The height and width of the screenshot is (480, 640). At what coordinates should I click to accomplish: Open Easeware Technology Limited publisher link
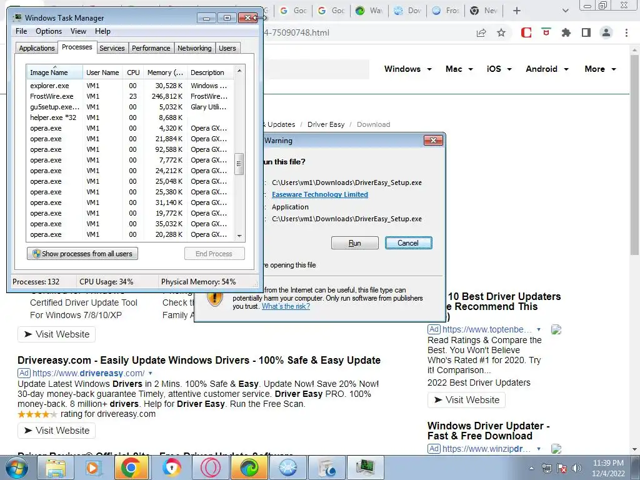click(320, 195)
